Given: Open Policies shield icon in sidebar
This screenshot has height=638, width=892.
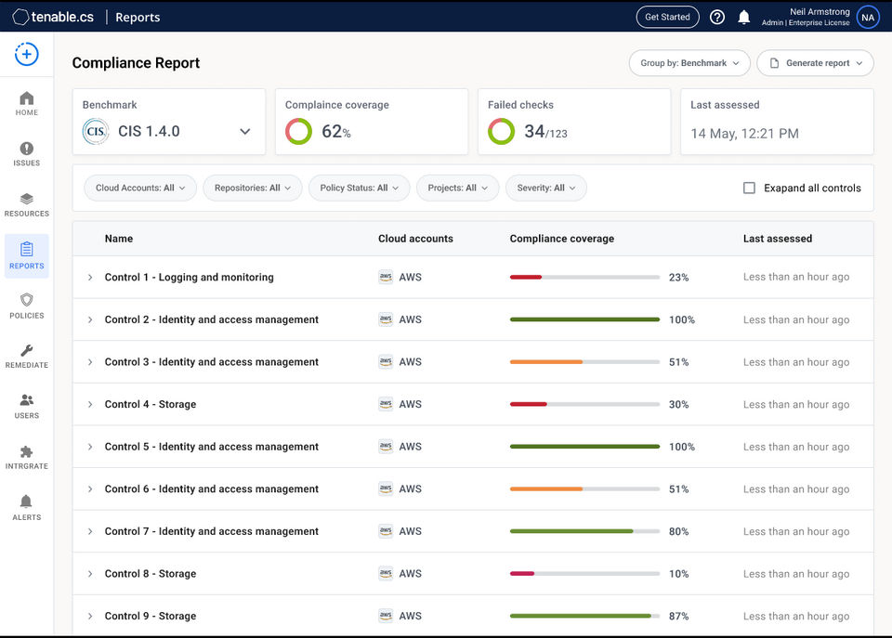Looking at the screenshot, I should coord(27,306).
